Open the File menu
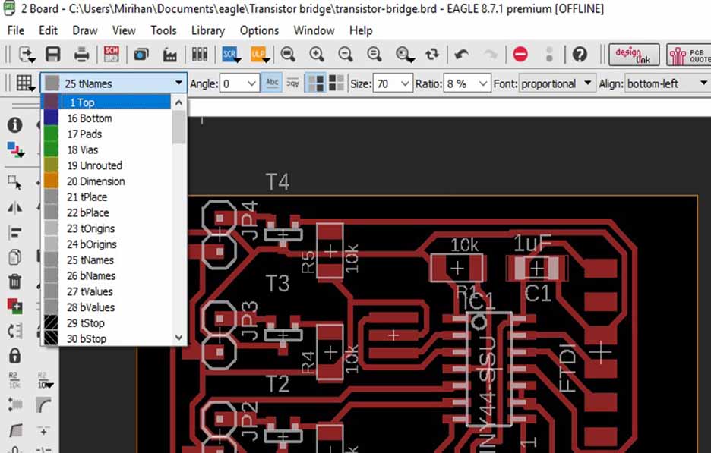 pyautogui.click(x=16, y=30)
